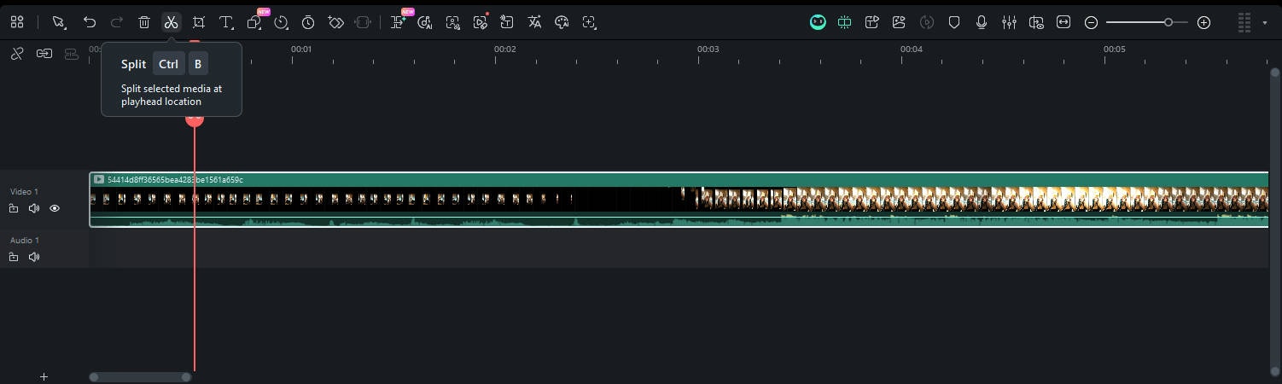Viewport: 1282px width, 384px height.
Task: Mute the Video 1 track speaker
Action: point(34,208)
